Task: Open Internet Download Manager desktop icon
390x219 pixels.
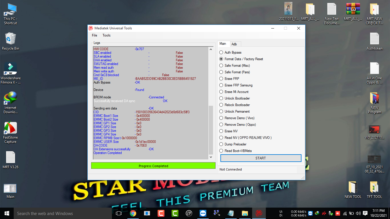Action: pos(11,103)
